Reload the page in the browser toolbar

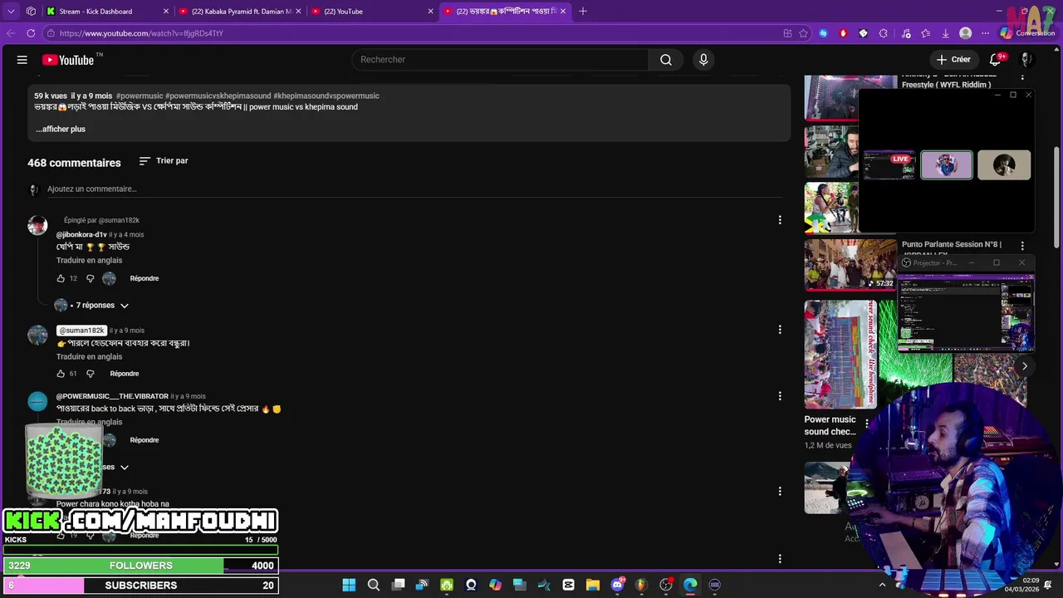[x=31, y=33]
